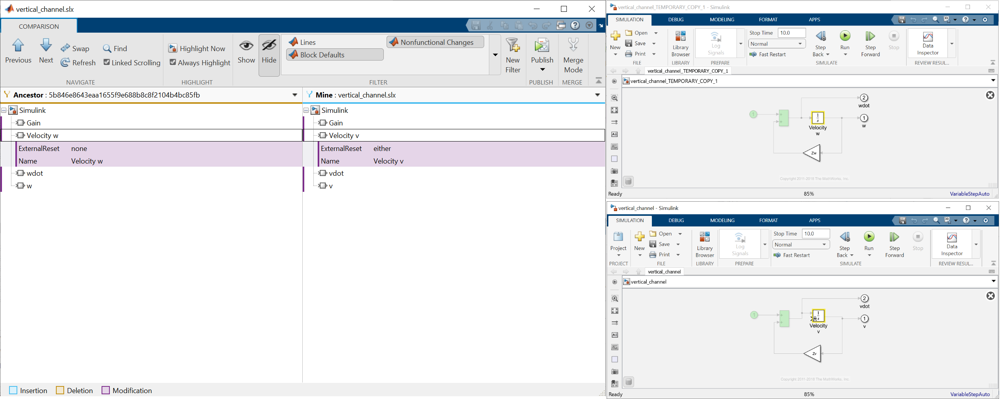Viewport: 1003px width, 399px height.
Task: Toggle Fast Restart in vertical_channel window
Action: click(x=792, y=255)
